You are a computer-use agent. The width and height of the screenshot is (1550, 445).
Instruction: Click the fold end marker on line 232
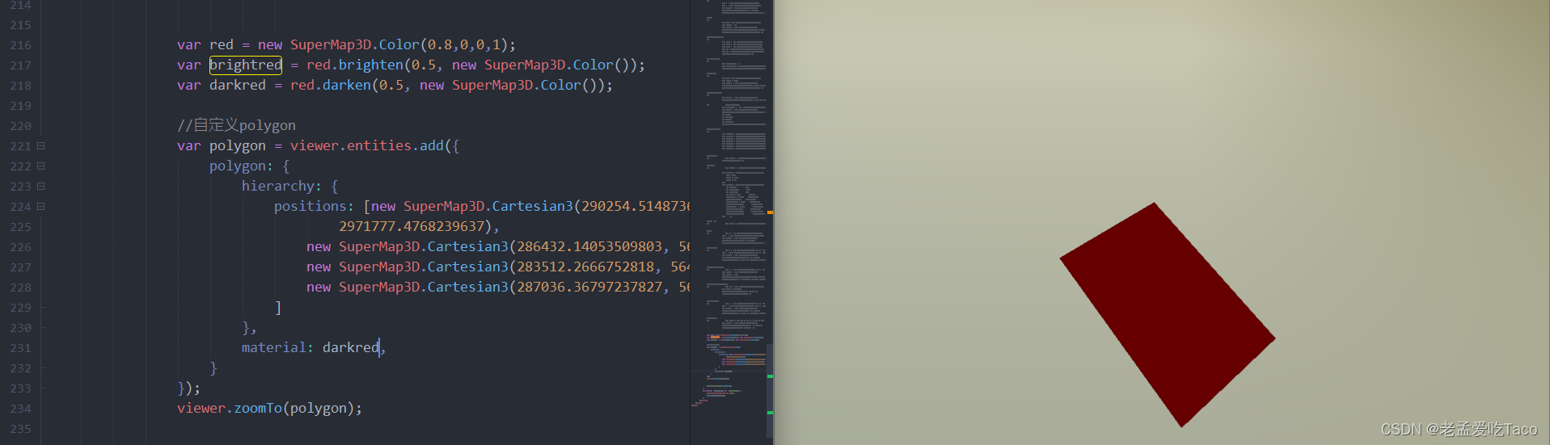tap(42, 368)
